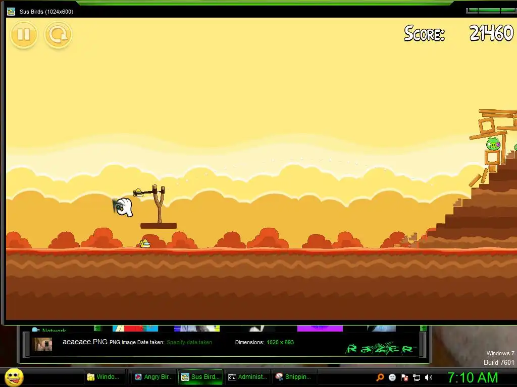Open the smiley face Start button
This screenshot has width=517, height=387.
coord(14,377)
